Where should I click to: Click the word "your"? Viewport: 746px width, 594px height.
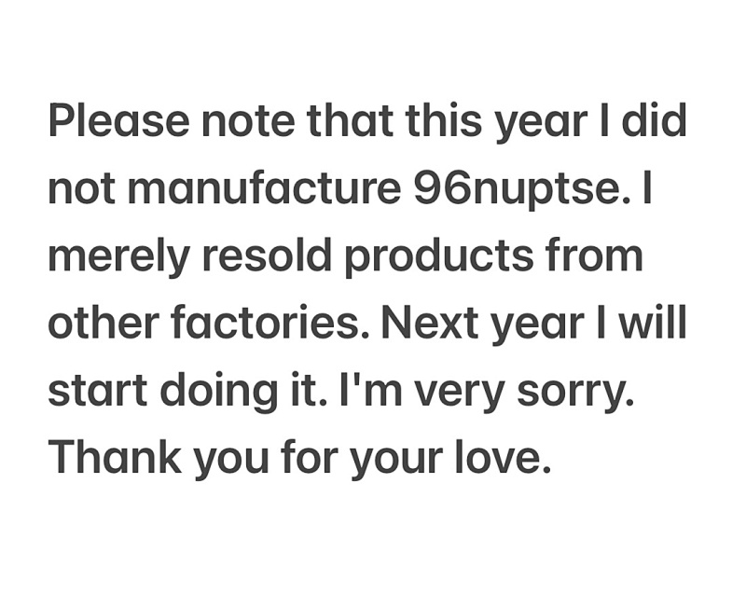click(395, 462)
